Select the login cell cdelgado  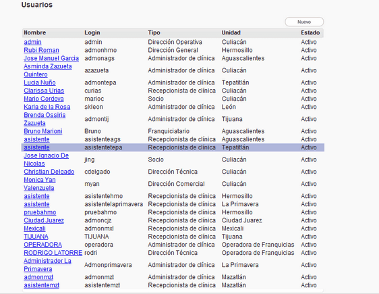(97, 172)
